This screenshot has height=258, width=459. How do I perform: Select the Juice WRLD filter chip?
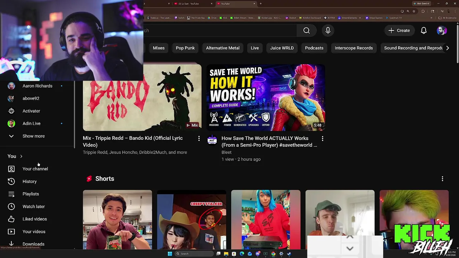pos(282,48)
